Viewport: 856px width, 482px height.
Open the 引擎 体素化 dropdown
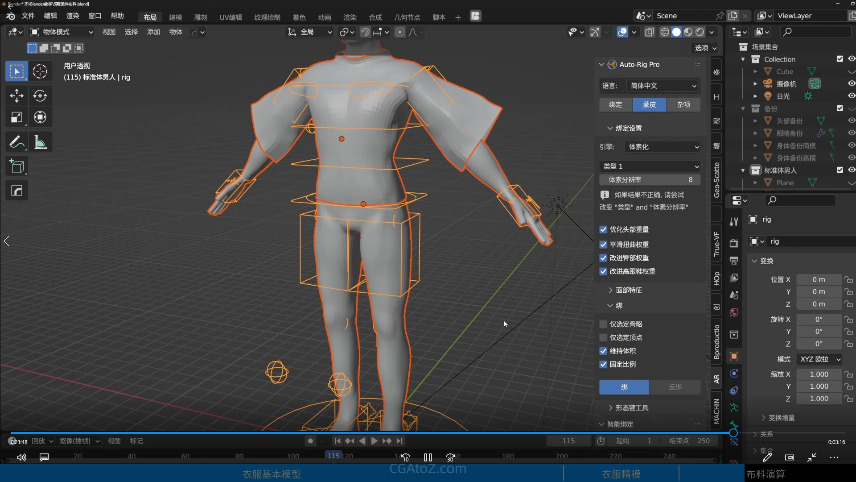tap(662, 147)
